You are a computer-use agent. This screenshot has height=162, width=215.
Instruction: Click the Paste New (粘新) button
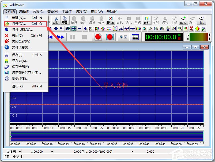83,20
